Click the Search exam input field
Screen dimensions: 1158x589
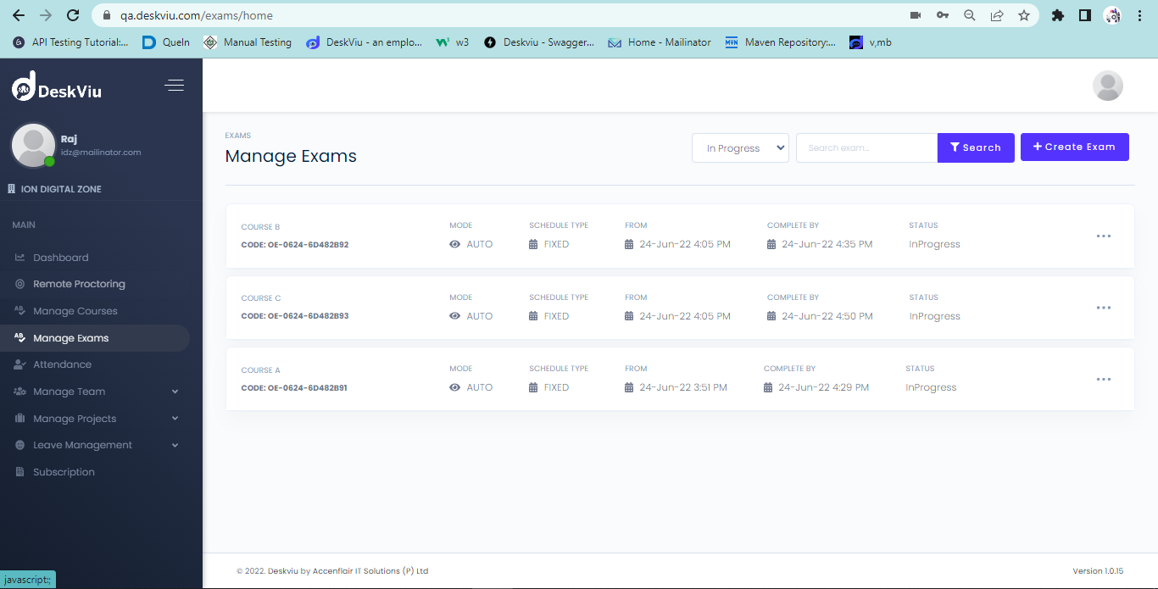pos(866,147)
